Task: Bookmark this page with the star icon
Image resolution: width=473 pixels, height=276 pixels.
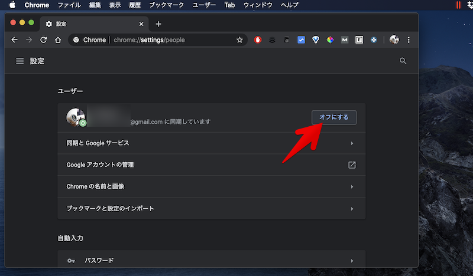Action: pos(239,40)
